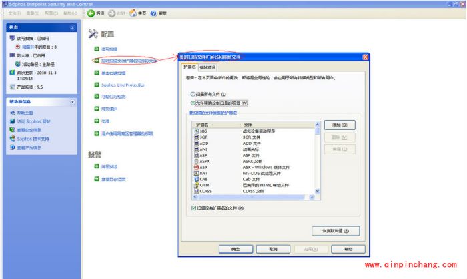This screenshot has height=279, width=467.
Task: Open the 可疑行为检测 configuration link
Action: coord(113,97)
